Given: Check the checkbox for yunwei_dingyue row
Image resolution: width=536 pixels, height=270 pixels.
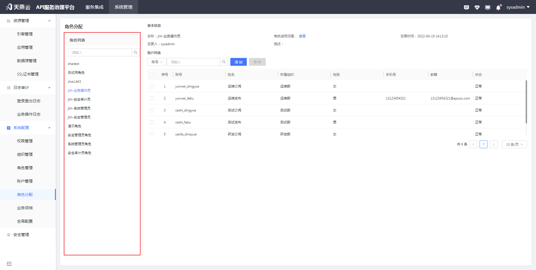Looking at the screenshot, I should pos(152,86).
